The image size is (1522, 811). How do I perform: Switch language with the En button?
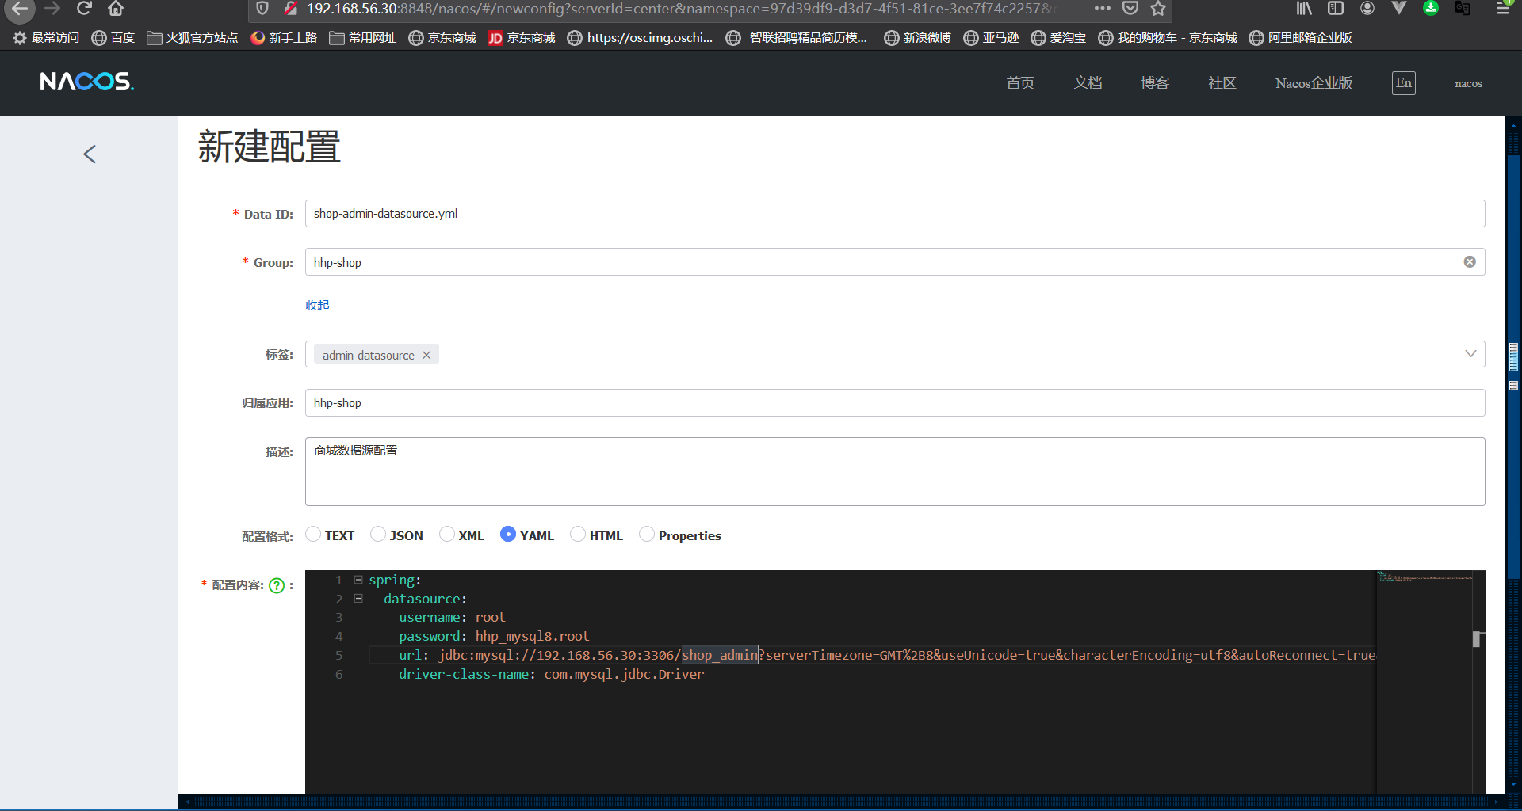(1403, 82)
